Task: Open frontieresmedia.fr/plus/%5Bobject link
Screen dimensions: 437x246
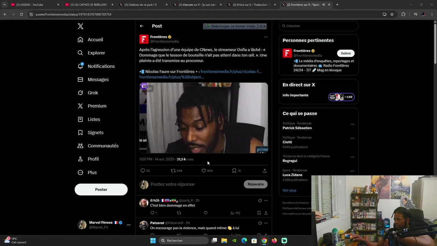Action: point(171,77)
